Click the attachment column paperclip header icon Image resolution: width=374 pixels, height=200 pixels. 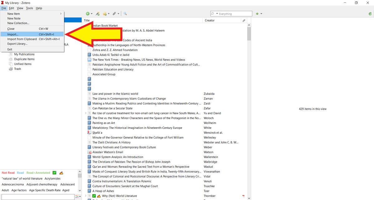(244, 20)
